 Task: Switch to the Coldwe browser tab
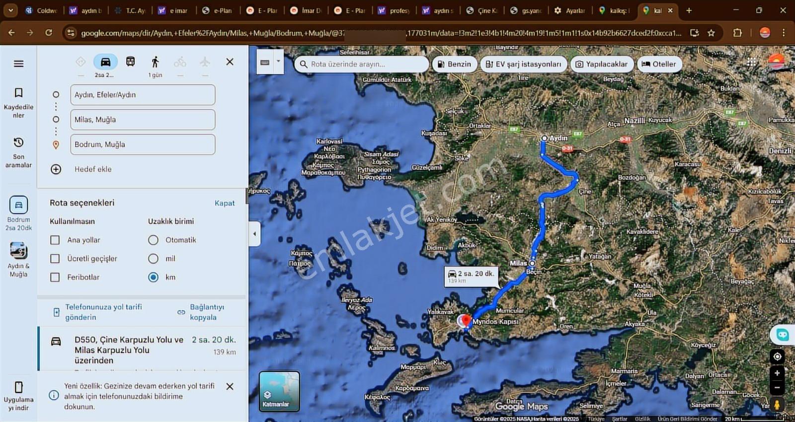[x=42, y=10]
